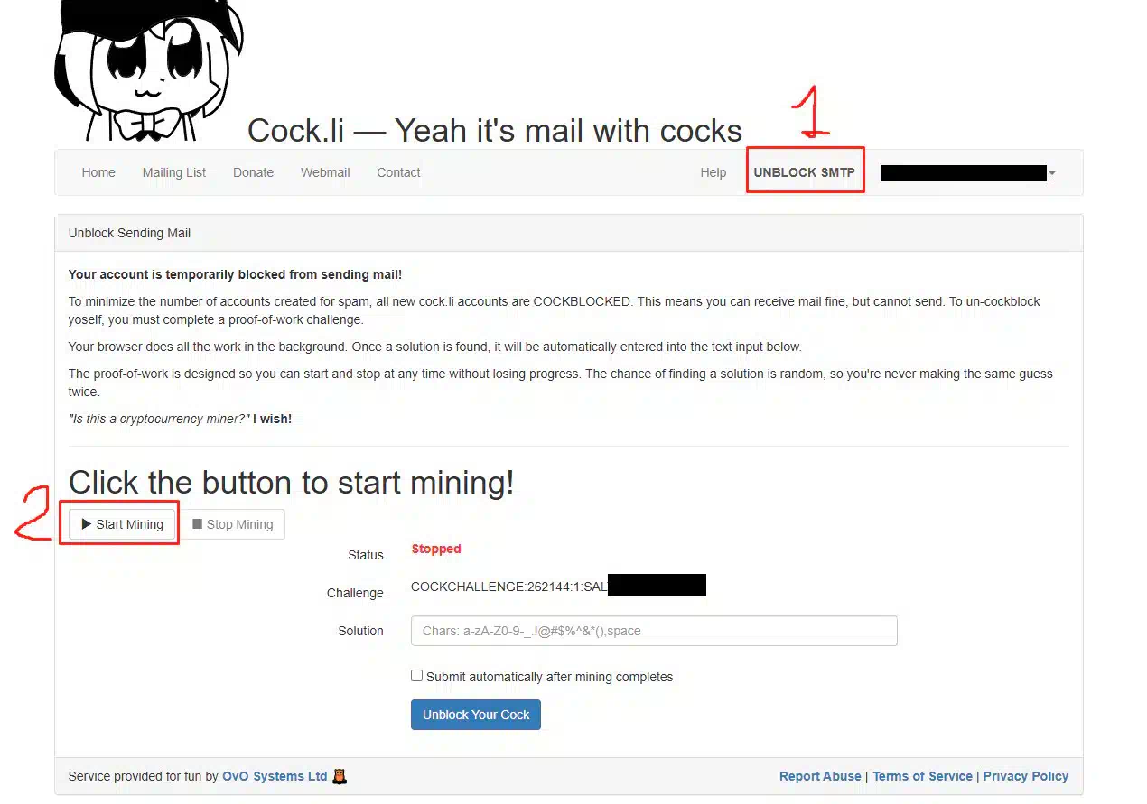Enable submit automatically after mining completes
Viewport: 1147px width, 804px height.
click(x=416, y=675)
